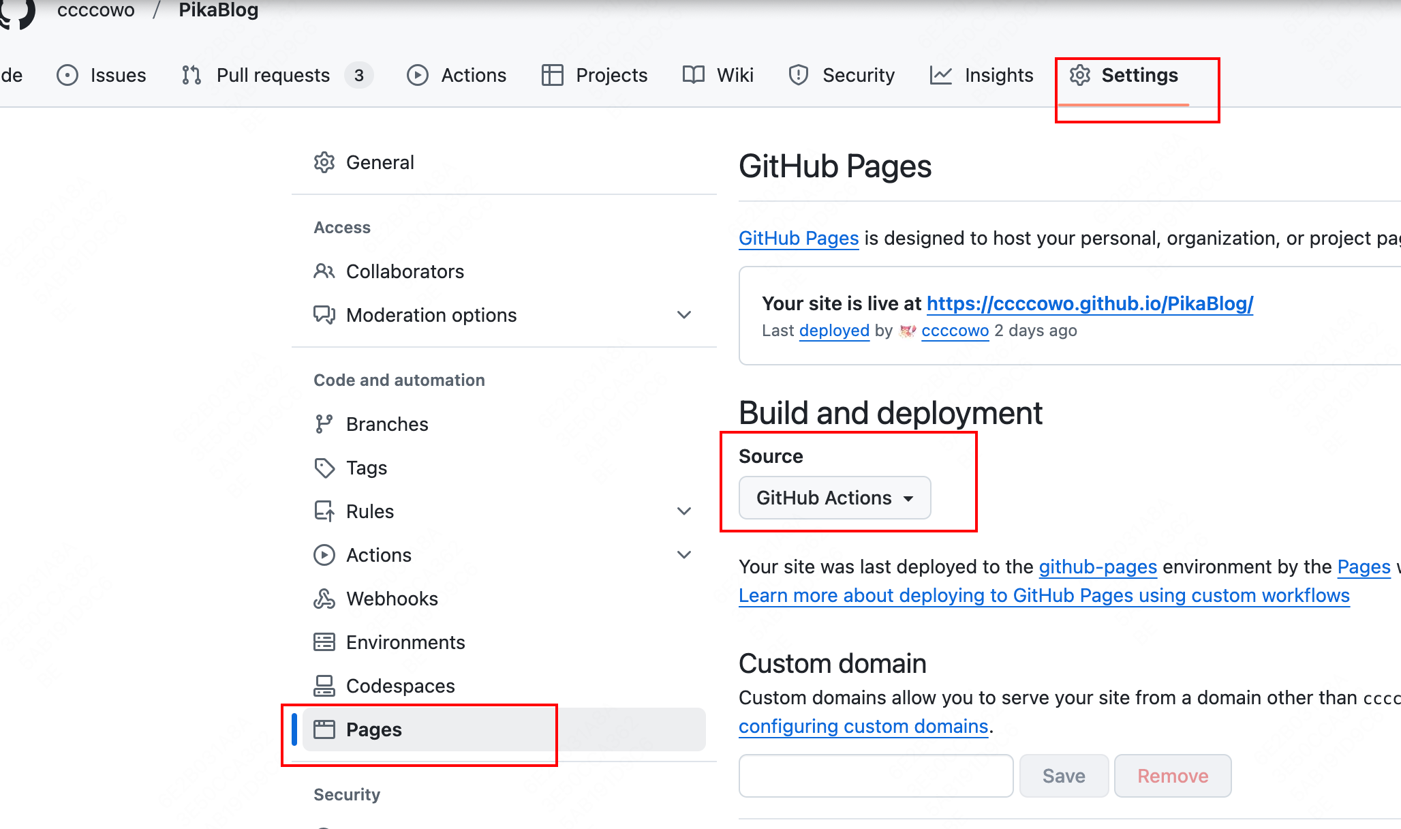
Task: Open the ccccowo user link in deployment info
Action: point(955,331)
